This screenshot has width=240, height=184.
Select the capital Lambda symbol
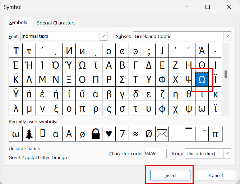(x=29, y=79)
